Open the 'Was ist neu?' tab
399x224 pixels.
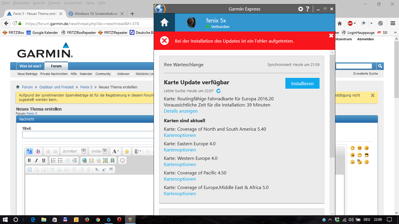[x=30, y=66]
